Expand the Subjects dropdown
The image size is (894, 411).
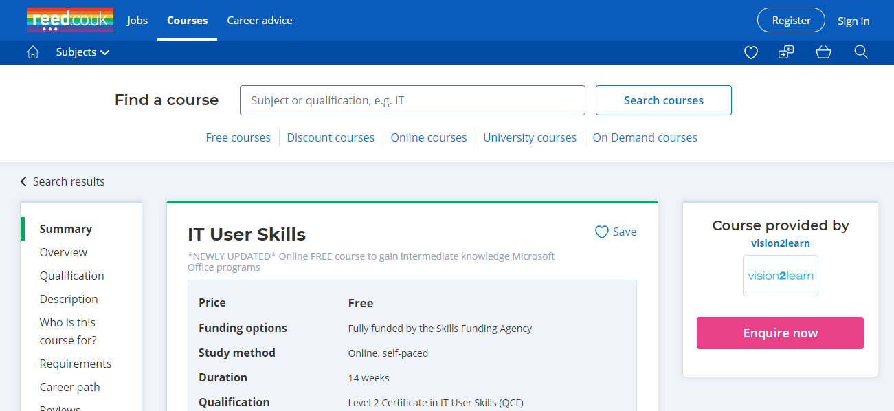click(82, 52)
